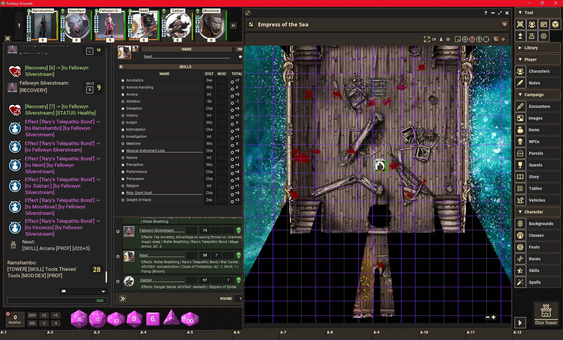Click the -5 modifier button
Image resolution: width=563 pixels, height=340 pixels.
pos(56,323)
